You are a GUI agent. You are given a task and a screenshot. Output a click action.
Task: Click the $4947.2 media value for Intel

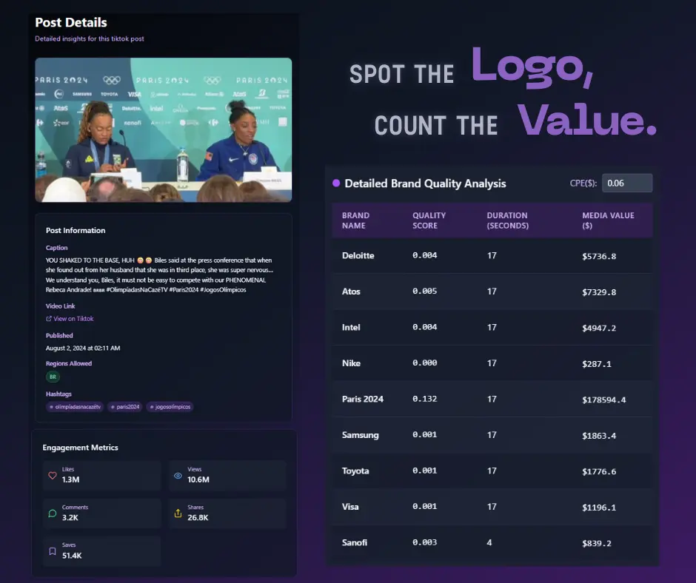coord(599,328)
